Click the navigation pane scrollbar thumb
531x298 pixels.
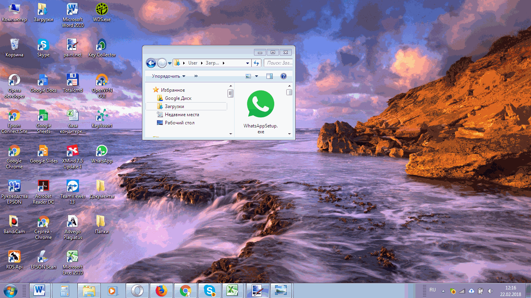[x=230, y=93]
